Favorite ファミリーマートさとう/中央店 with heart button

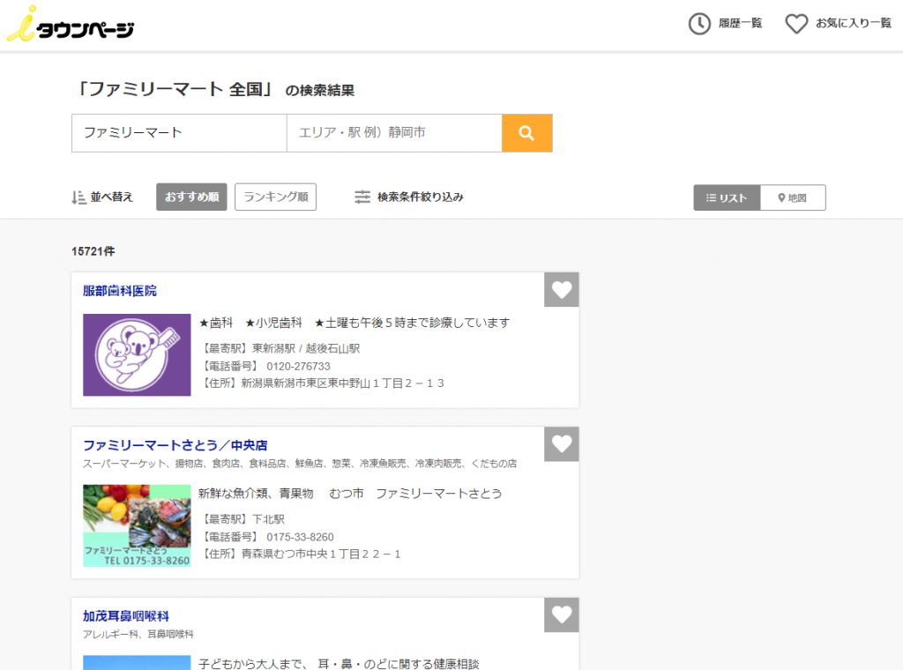[x=562, y=443]
